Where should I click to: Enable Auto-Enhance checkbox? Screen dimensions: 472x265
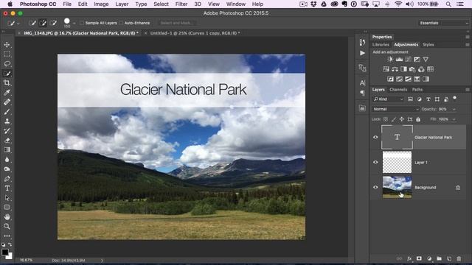click(x=121, y=23)
